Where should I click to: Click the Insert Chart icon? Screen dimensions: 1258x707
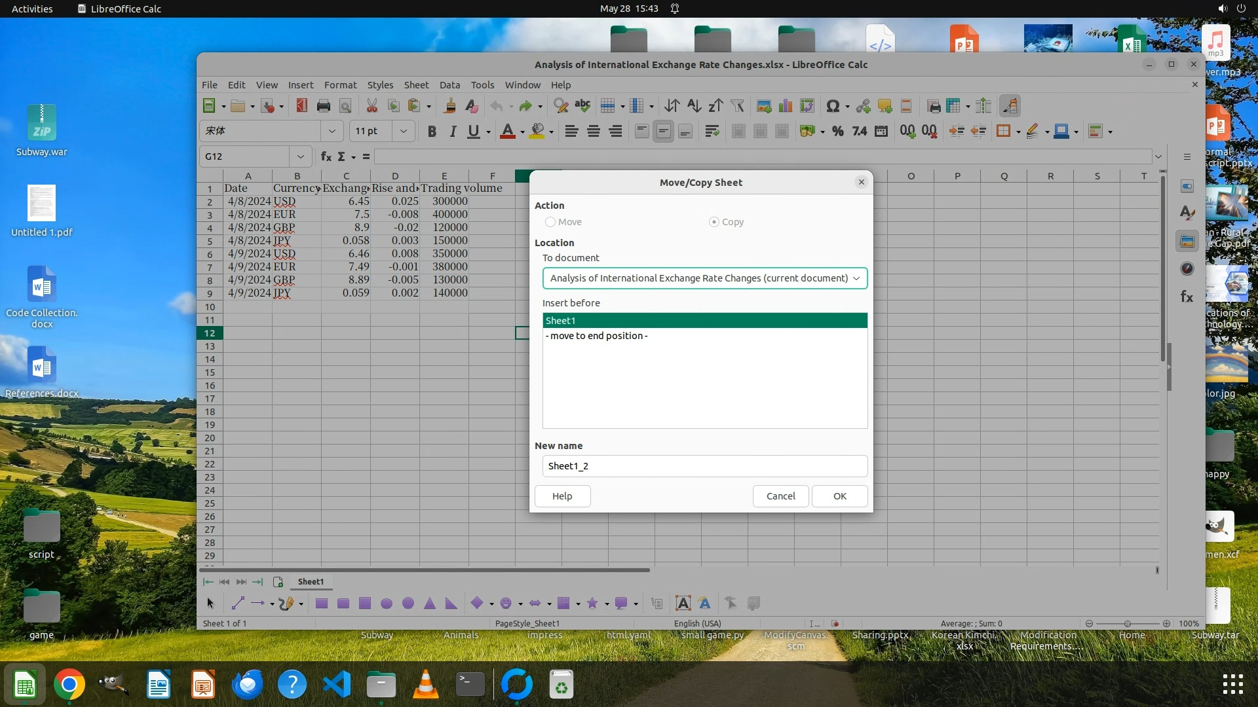point(786,106)
